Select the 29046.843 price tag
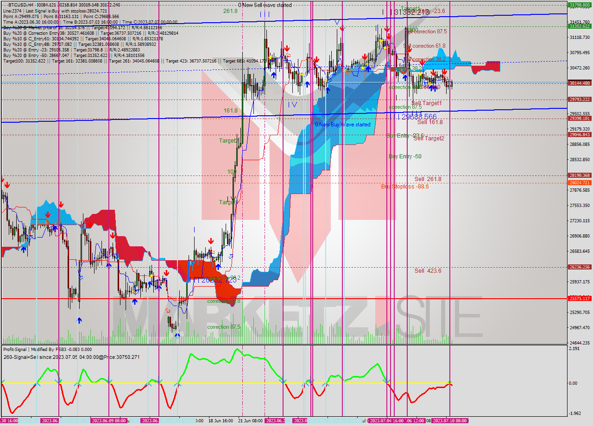Screen dimensions: 593x426 (580, 134)
